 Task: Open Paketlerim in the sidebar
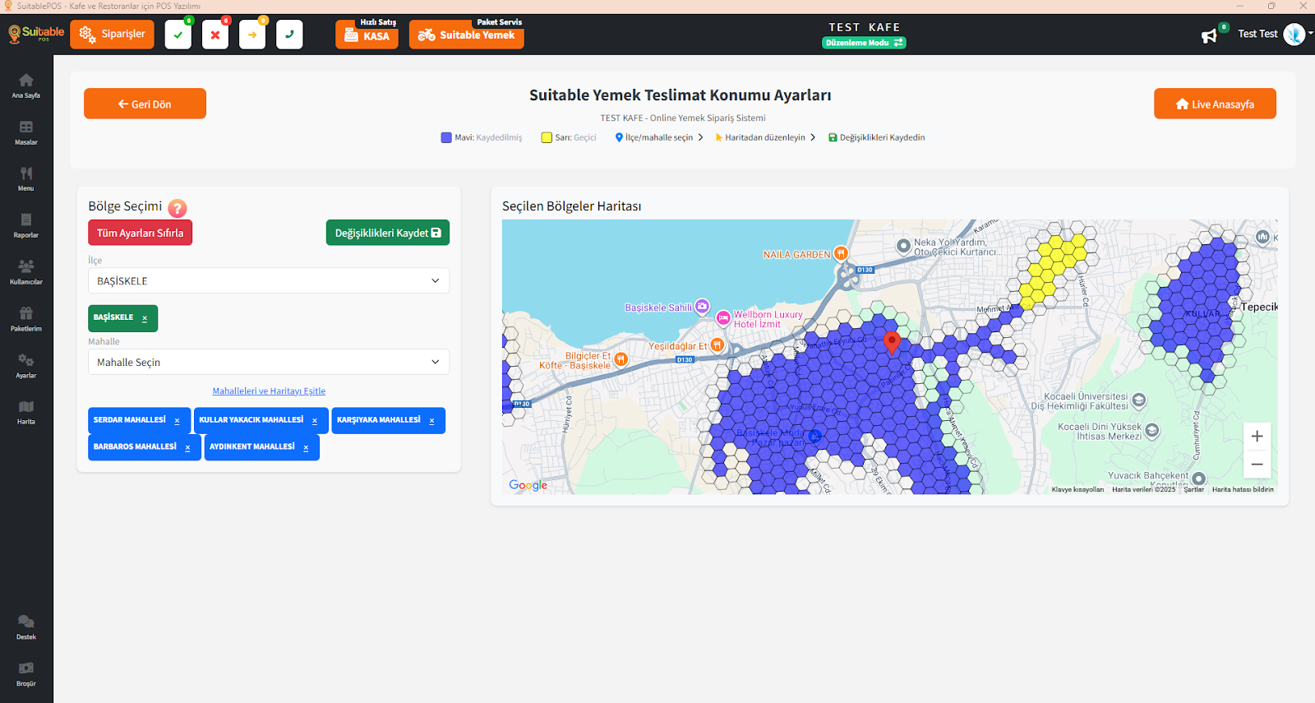click(26, 319)
